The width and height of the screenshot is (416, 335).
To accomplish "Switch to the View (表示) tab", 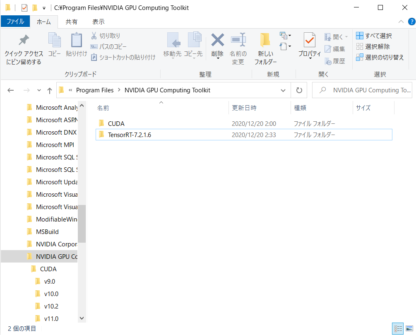I will 99,22.
